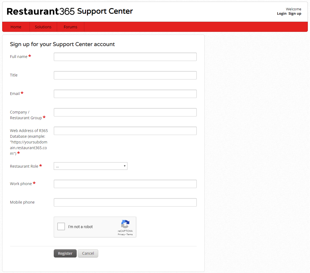Focus the Company / Restaurant Group field
This screenshot has width=310, height=273.
[x=125, y=112]
